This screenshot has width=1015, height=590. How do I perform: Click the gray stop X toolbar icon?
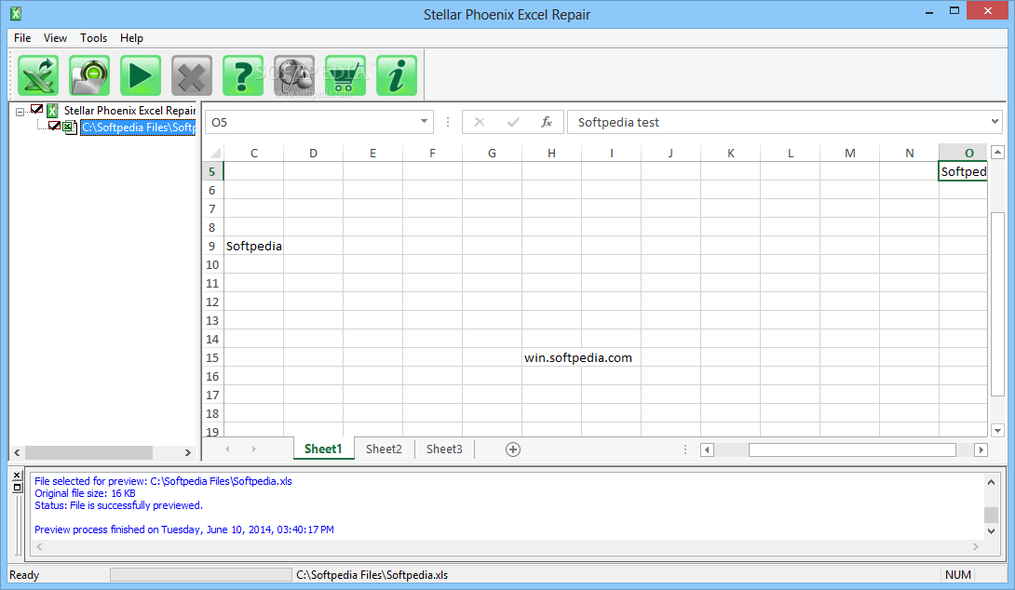tap(192, 75)
